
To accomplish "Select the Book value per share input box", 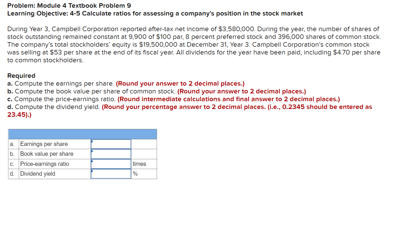I will (x=111, y=154).
